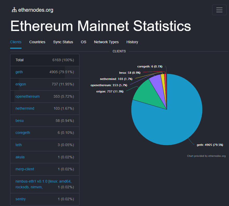Open the Network Types tab
This screenshot has width=229, height=206.
(x=106, y=42)
